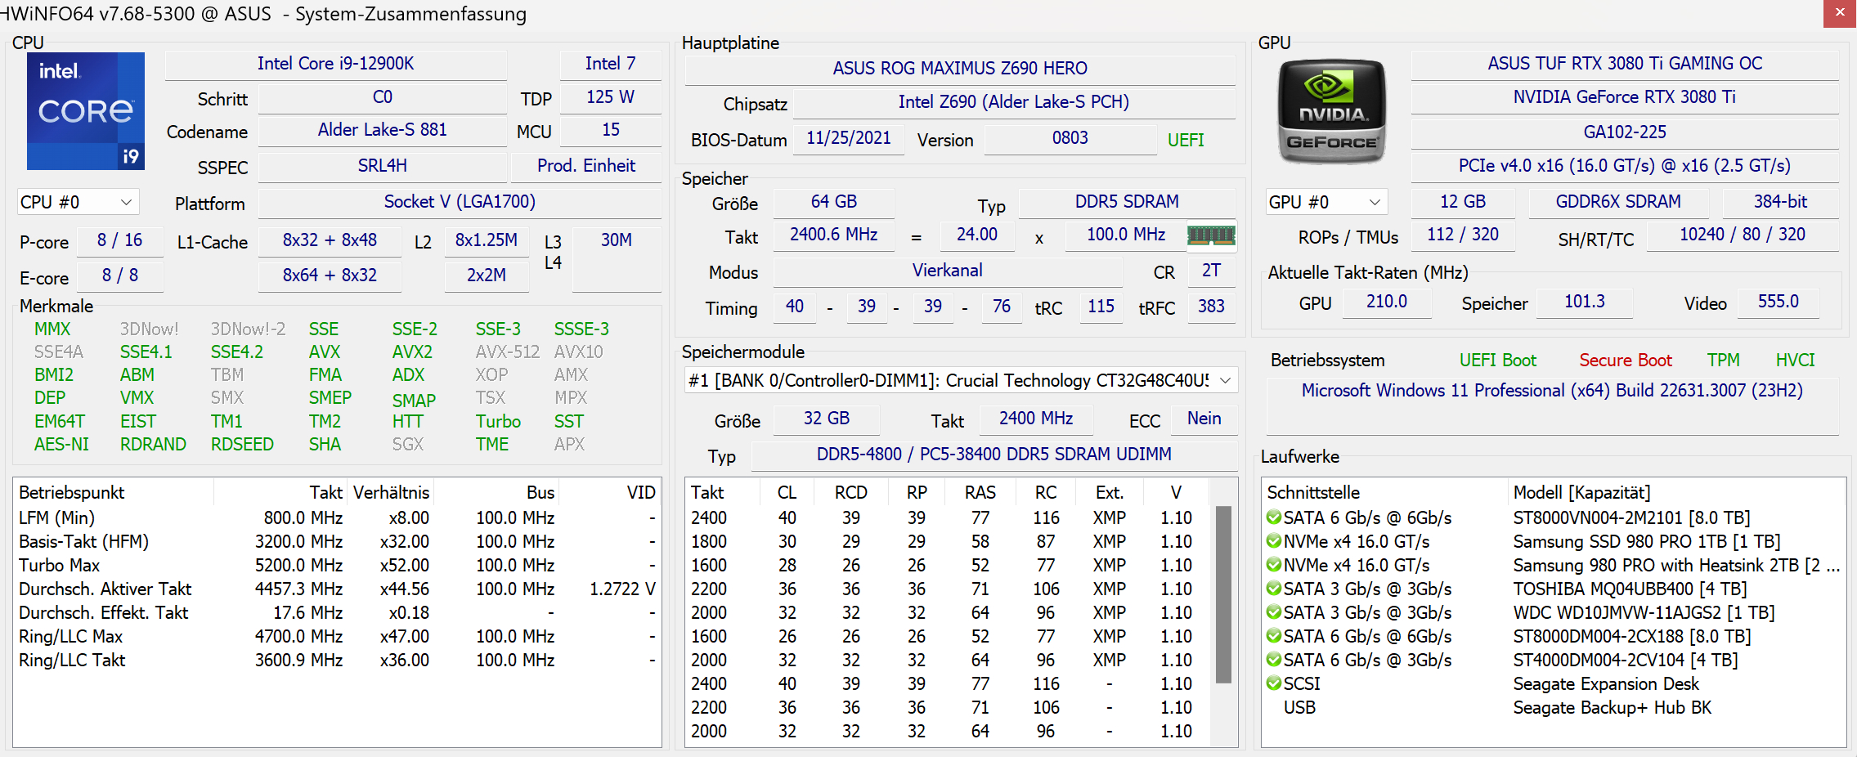Click the Verhältnis column header

point(391,492)
